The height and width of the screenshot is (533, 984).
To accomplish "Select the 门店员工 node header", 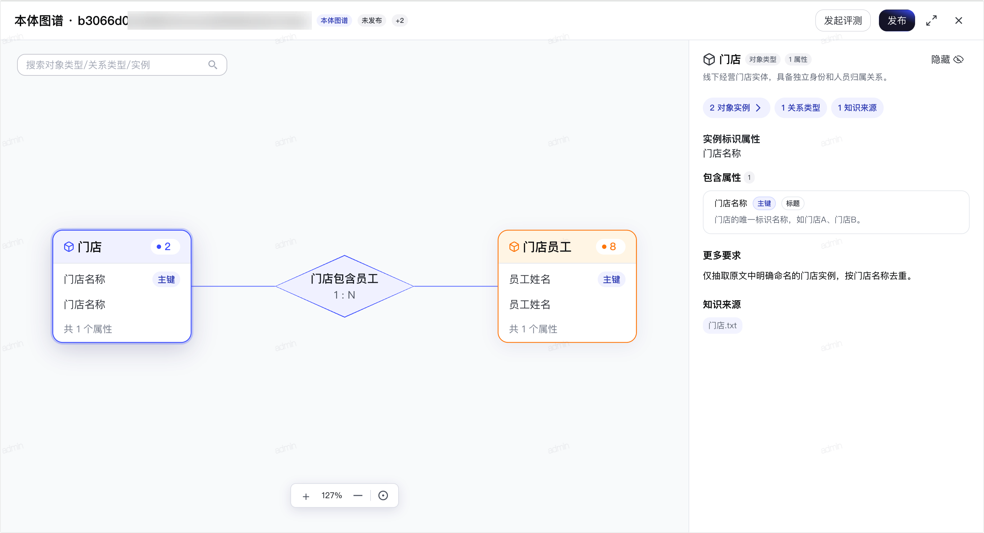I will click(x=567, y=247).
